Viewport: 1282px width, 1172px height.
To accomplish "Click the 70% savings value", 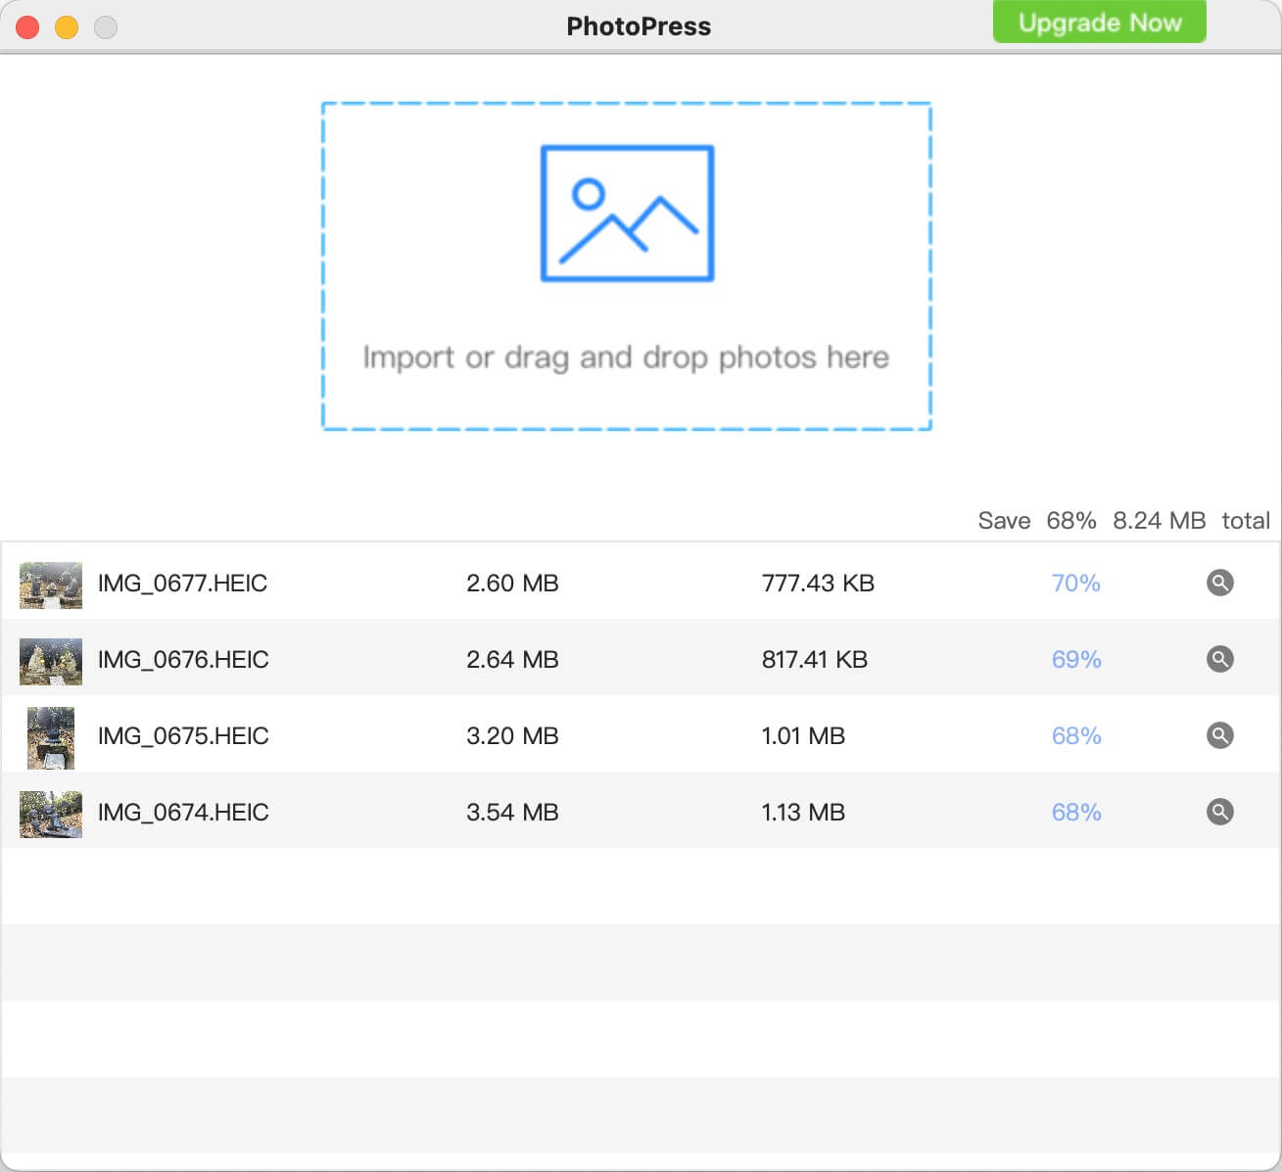I will click(x=1075, y=584).
